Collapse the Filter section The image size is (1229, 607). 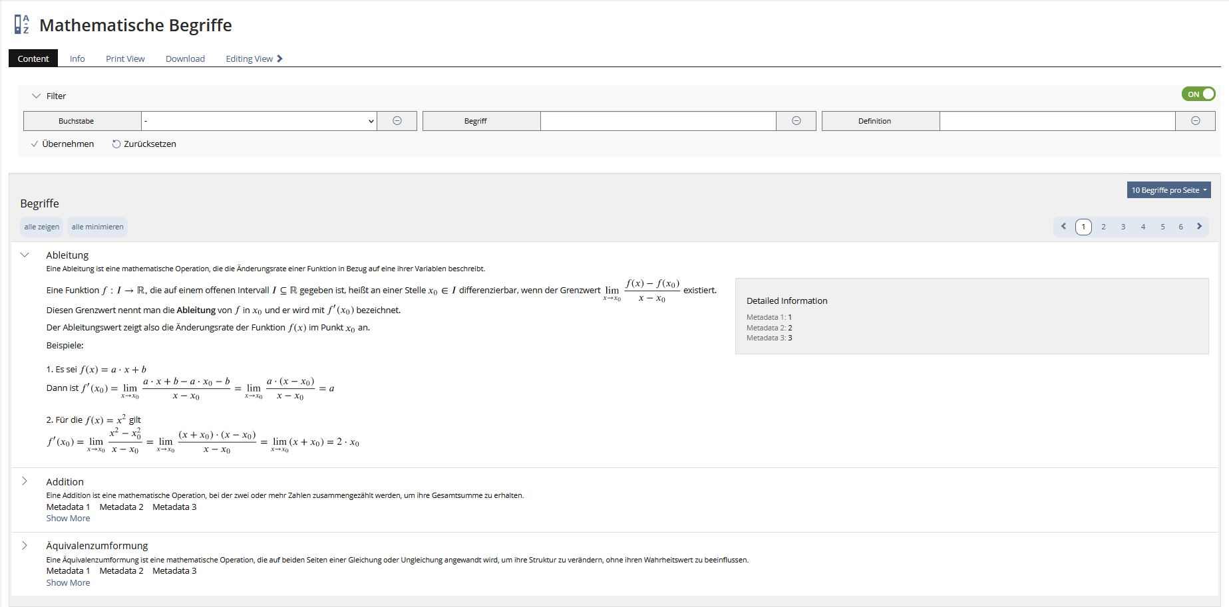coord(37,96)
